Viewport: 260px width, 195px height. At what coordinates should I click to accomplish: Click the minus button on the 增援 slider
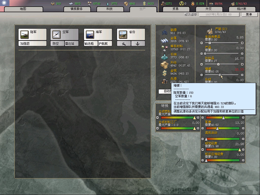[201, 75]
